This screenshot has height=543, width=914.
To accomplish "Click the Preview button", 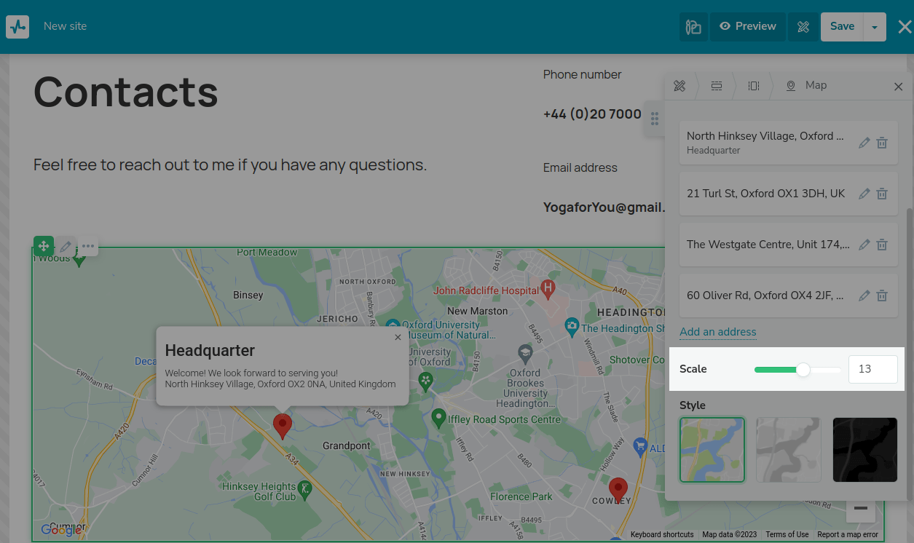I will coord(748,27).
